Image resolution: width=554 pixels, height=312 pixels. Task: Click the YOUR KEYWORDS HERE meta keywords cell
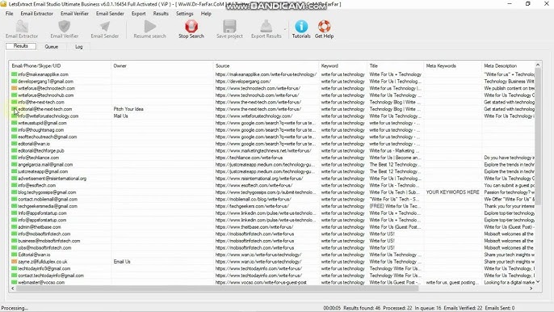(452, 192)
